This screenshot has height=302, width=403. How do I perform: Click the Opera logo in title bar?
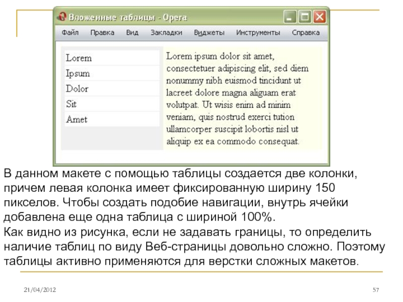coord(62,17)
